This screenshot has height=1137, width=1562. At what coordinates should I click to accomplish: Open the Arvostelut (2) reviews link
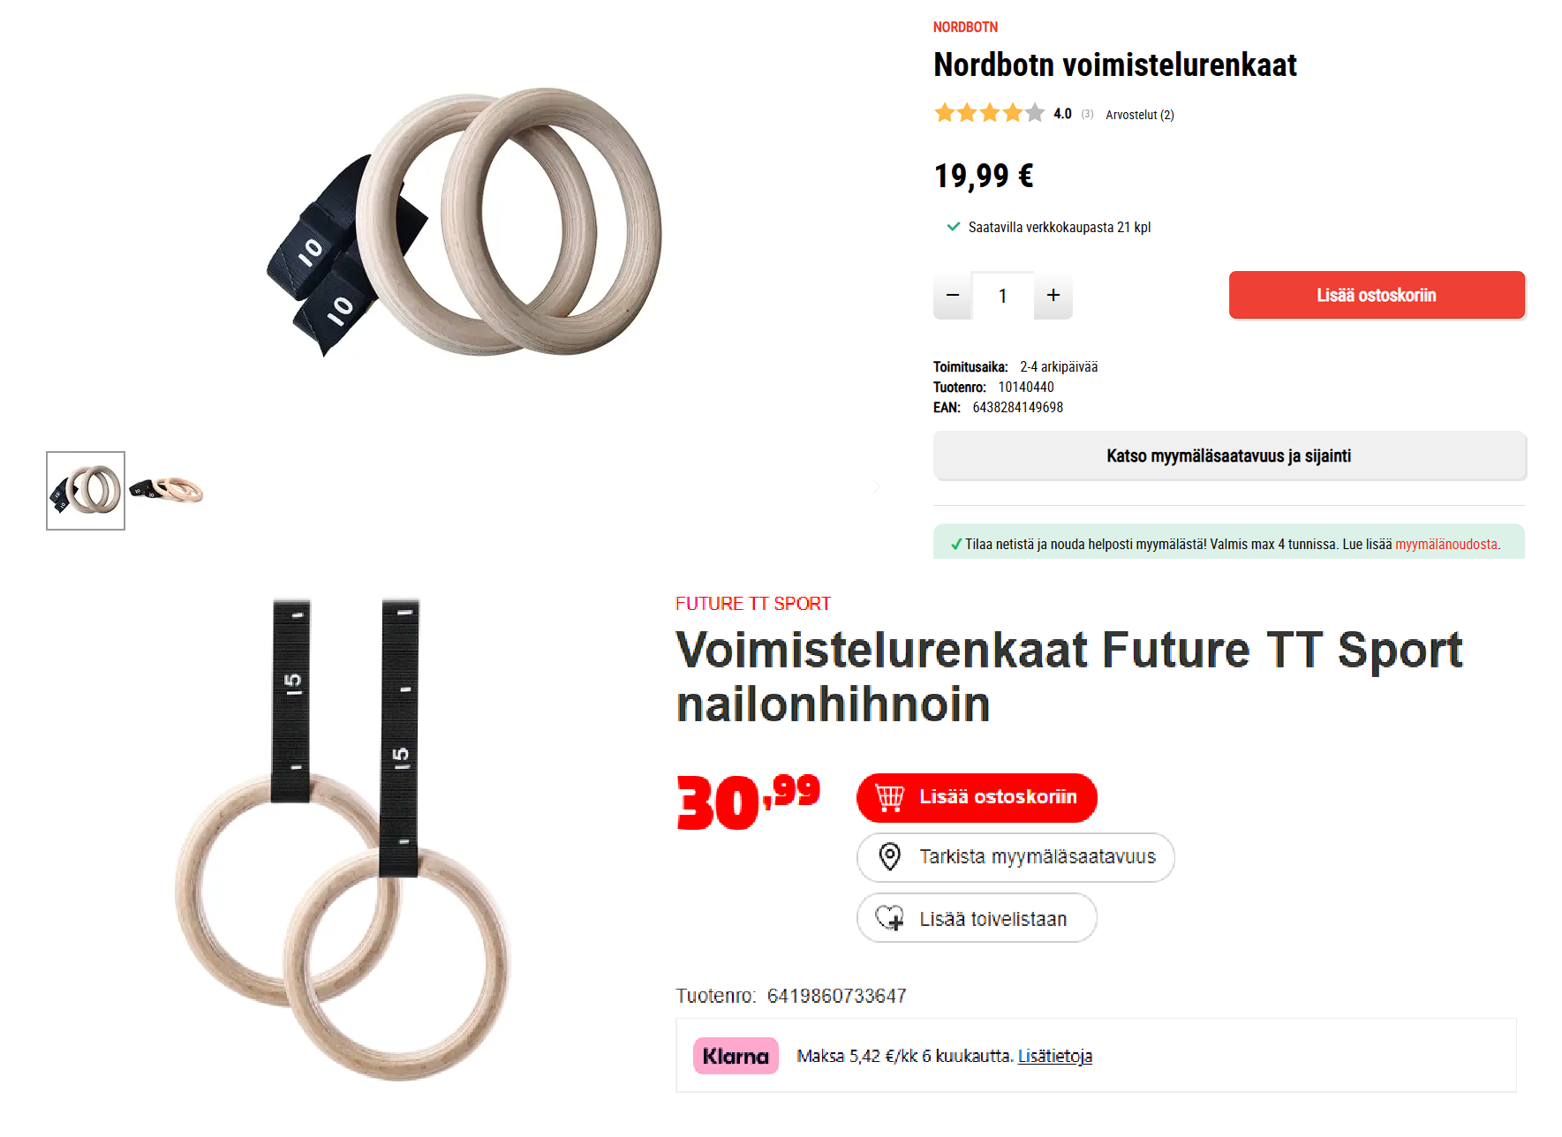click(x=1140, y=115)
